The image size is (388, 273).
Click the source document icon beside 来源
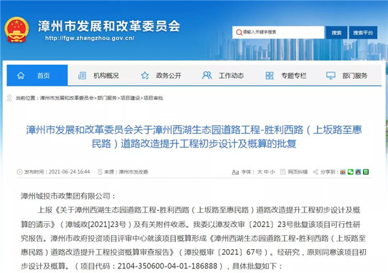100,172
